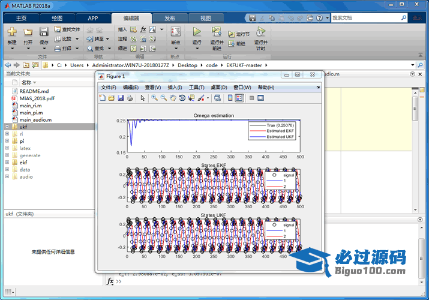Click the up one folder icon
Image resolution: width=429 pixels, height=300 pixels.
coord(26,65)
